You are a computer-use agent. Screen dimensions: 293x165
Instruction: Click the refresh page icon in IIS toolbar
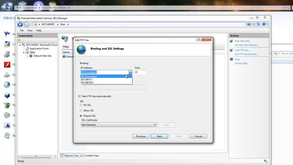258,24
